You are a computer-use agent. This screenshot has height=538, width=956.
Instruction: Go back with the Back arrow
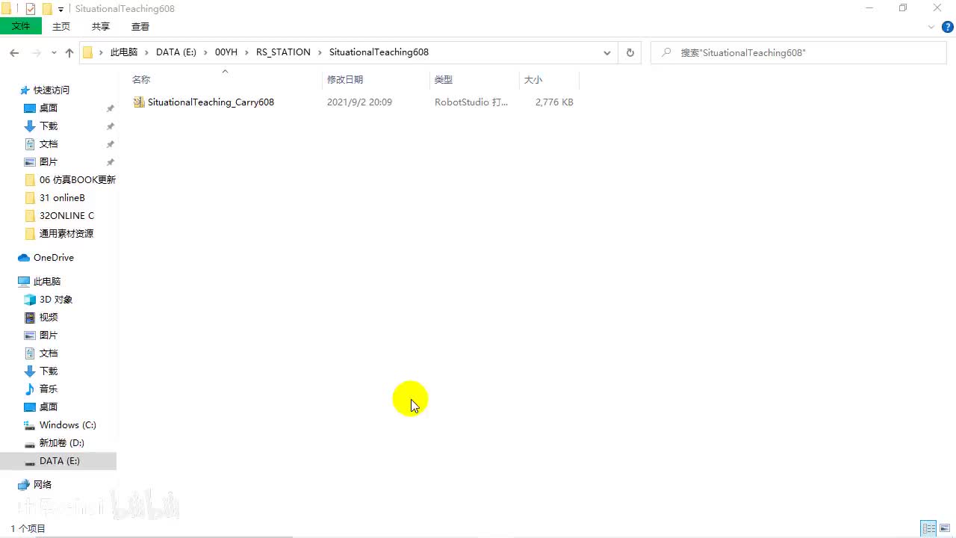click(x=14, y=52)
